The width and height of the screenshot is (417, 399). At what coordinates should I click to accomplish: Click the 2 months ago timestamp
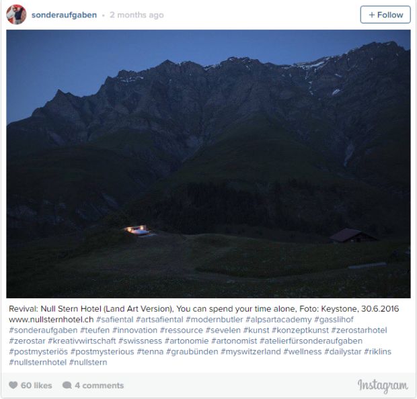tap(137, 15)
